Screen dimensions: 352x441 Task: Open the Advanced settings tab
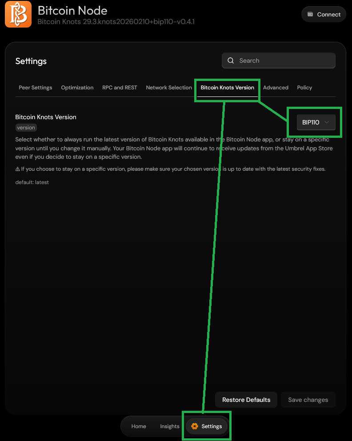pos(276,88)
